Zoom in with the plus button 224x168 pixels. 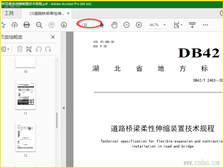point(139,25)
